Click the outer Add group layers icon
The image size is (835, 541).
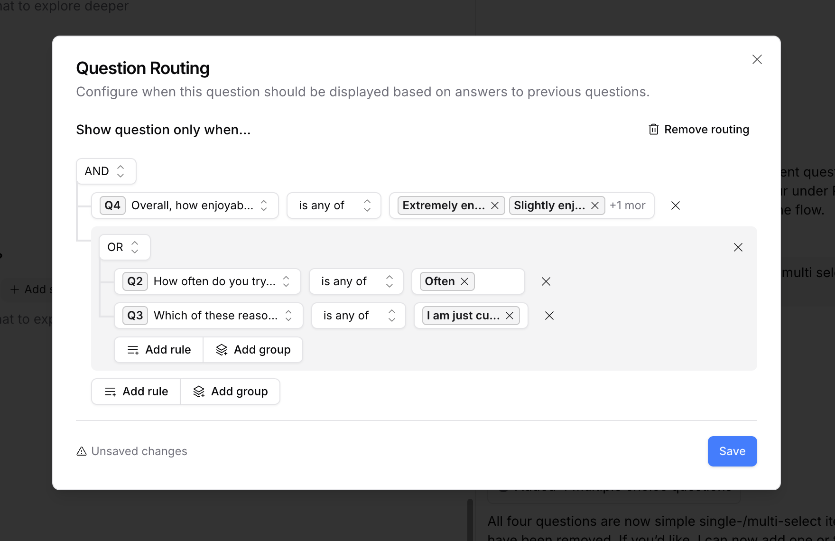point(199,392)
